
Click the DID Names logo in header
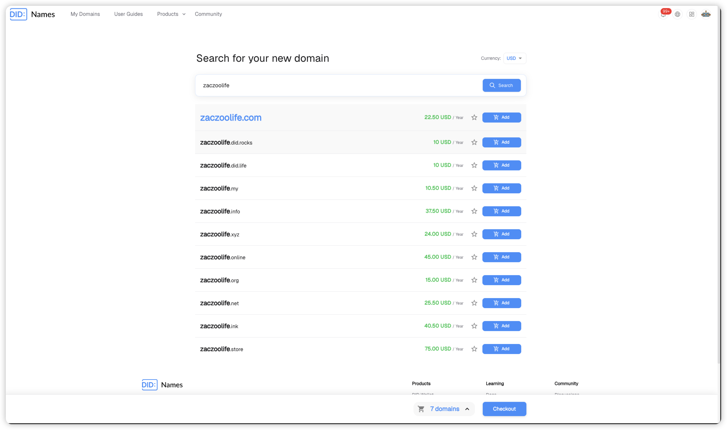(x=32, y=14)
